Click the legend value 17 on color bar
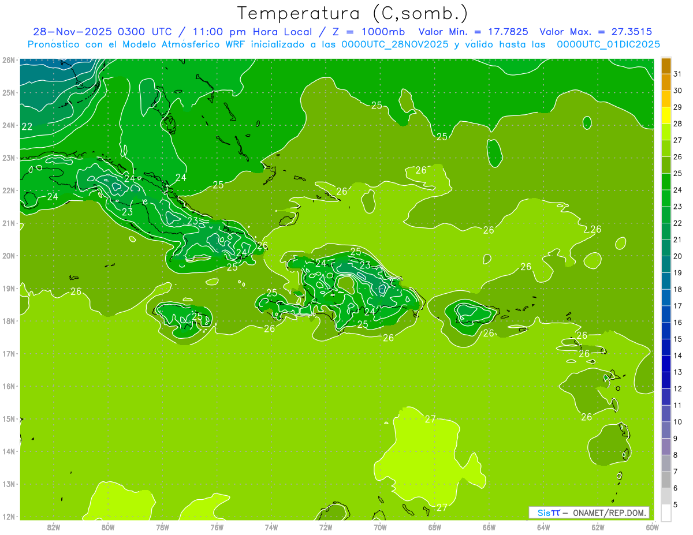The height and width of the screenshot is (535, 693). tap(678, 306)
